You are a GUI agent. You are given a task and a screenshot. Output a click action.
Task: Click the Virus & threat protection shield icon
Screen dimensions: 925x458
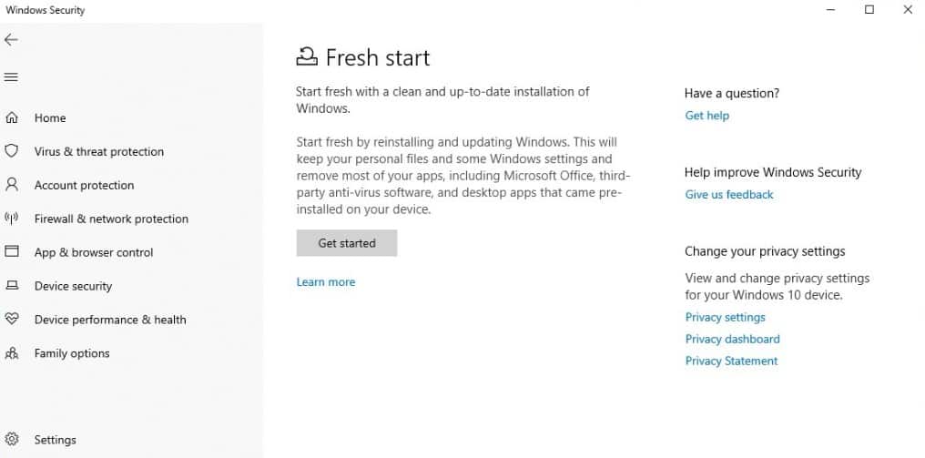pos(12,151)
